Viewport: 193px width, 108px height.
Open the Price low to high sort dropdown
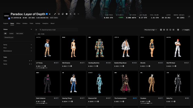click(150, 30)
